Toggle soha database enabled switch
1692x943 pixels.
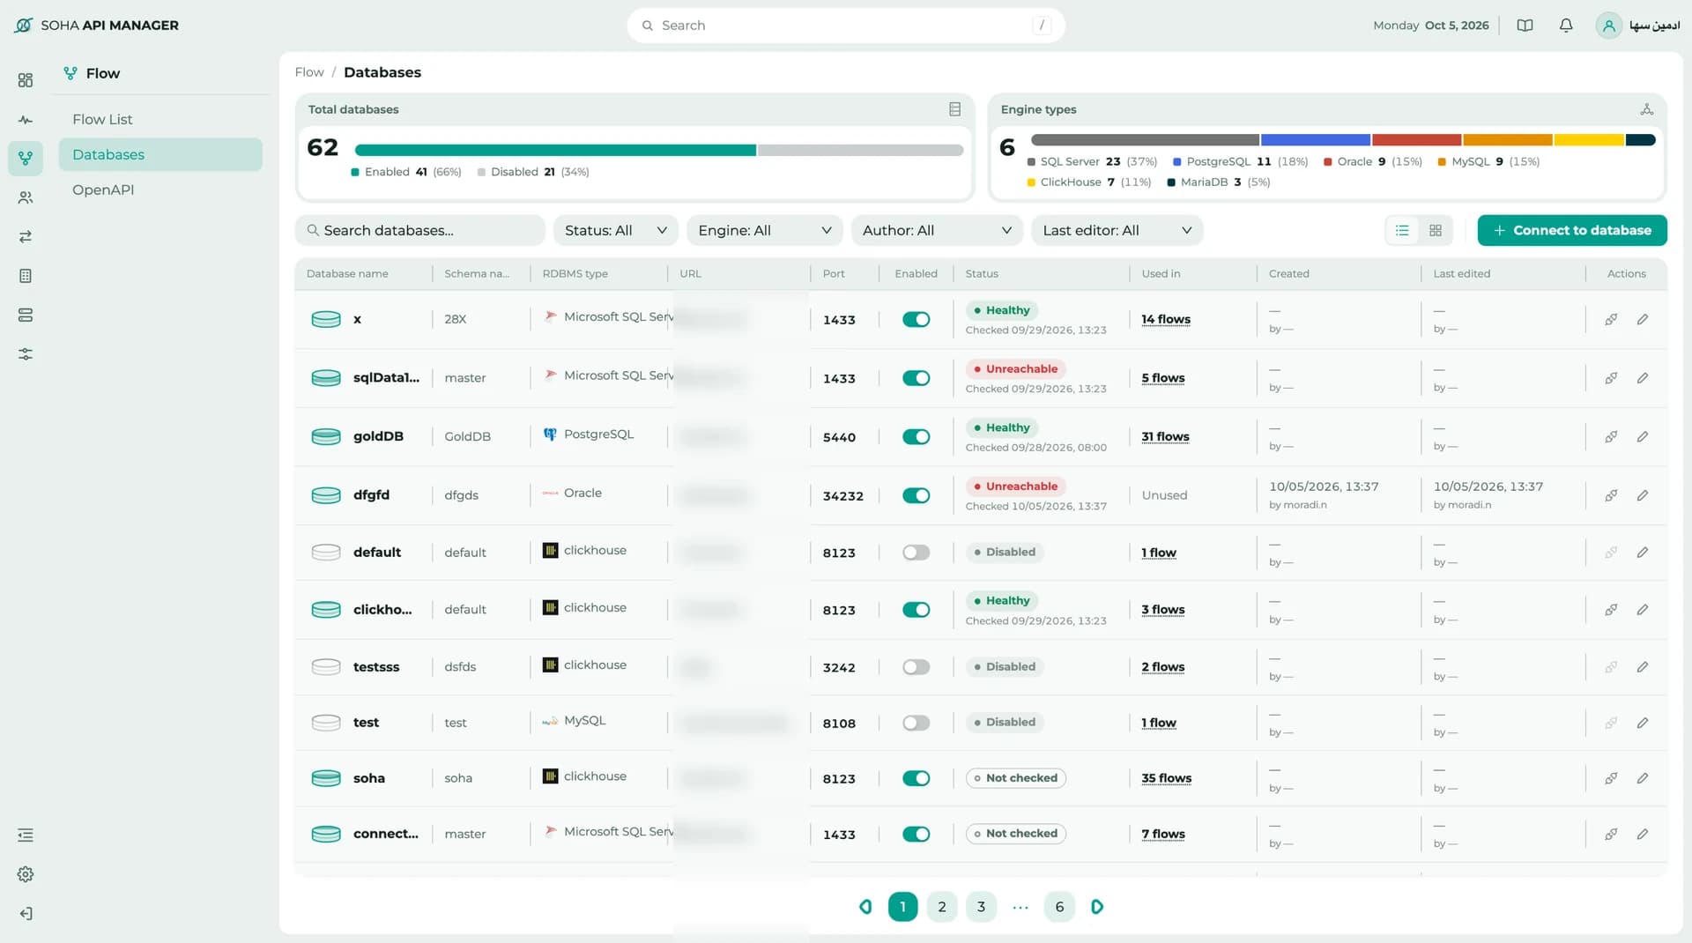pyautogui.click(x=916, y=779)
